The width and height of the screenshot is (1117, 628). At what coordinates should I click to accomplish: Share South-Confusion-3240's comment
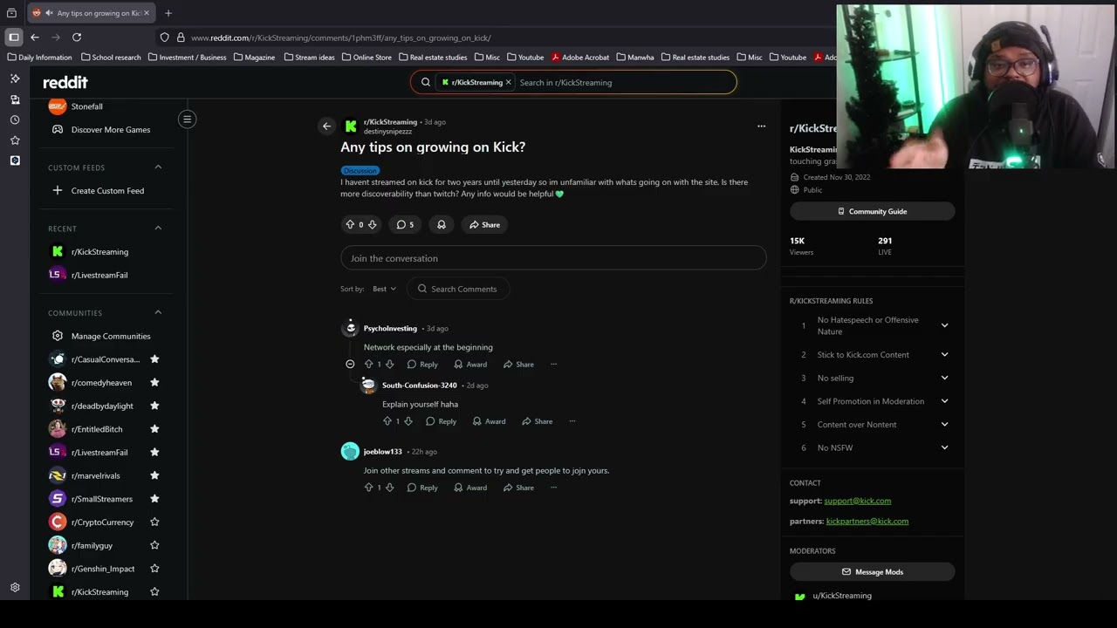pyautogui.click(x=537, y=421)
